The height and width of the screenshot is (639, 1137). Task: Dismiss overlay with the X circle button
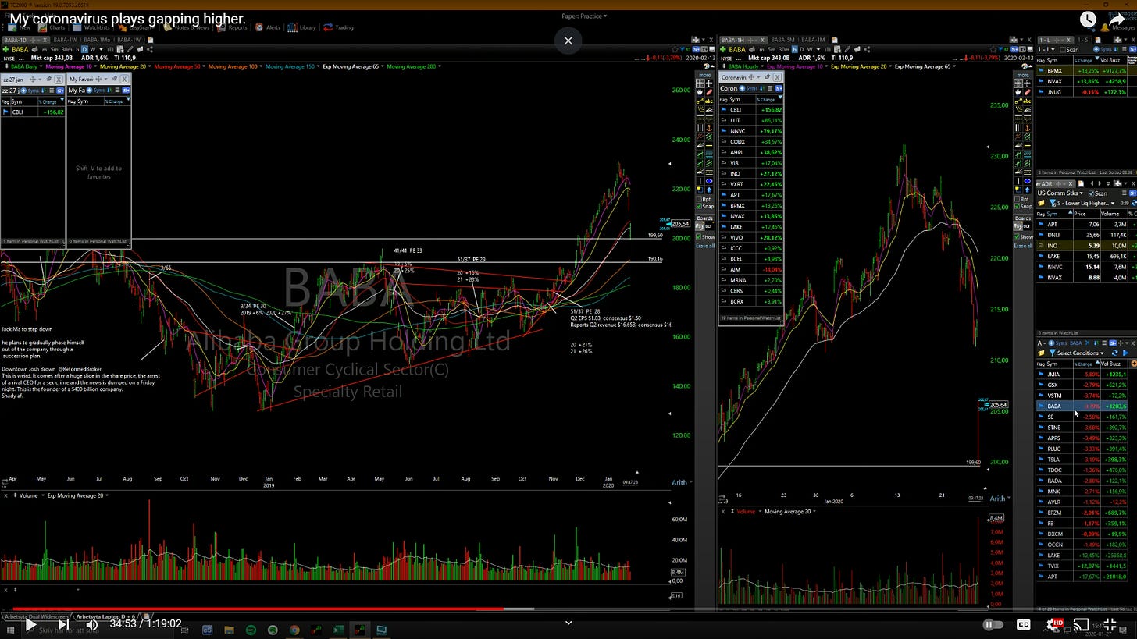point(568,41)
